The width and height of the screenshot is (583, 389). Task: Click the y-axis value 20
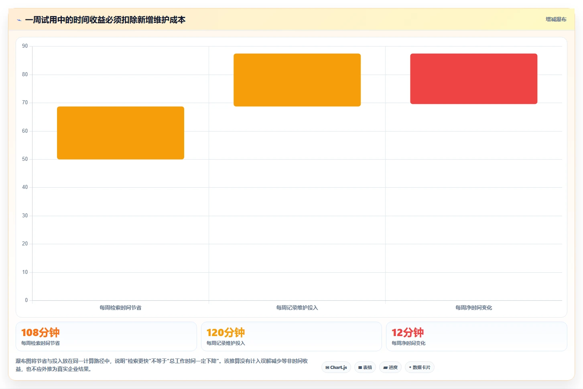click(25, 244)
